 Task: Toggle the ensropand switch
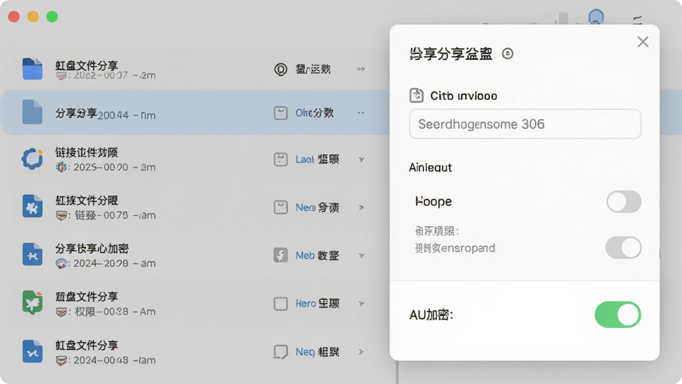pyautogui.click(x=623, y=248)
